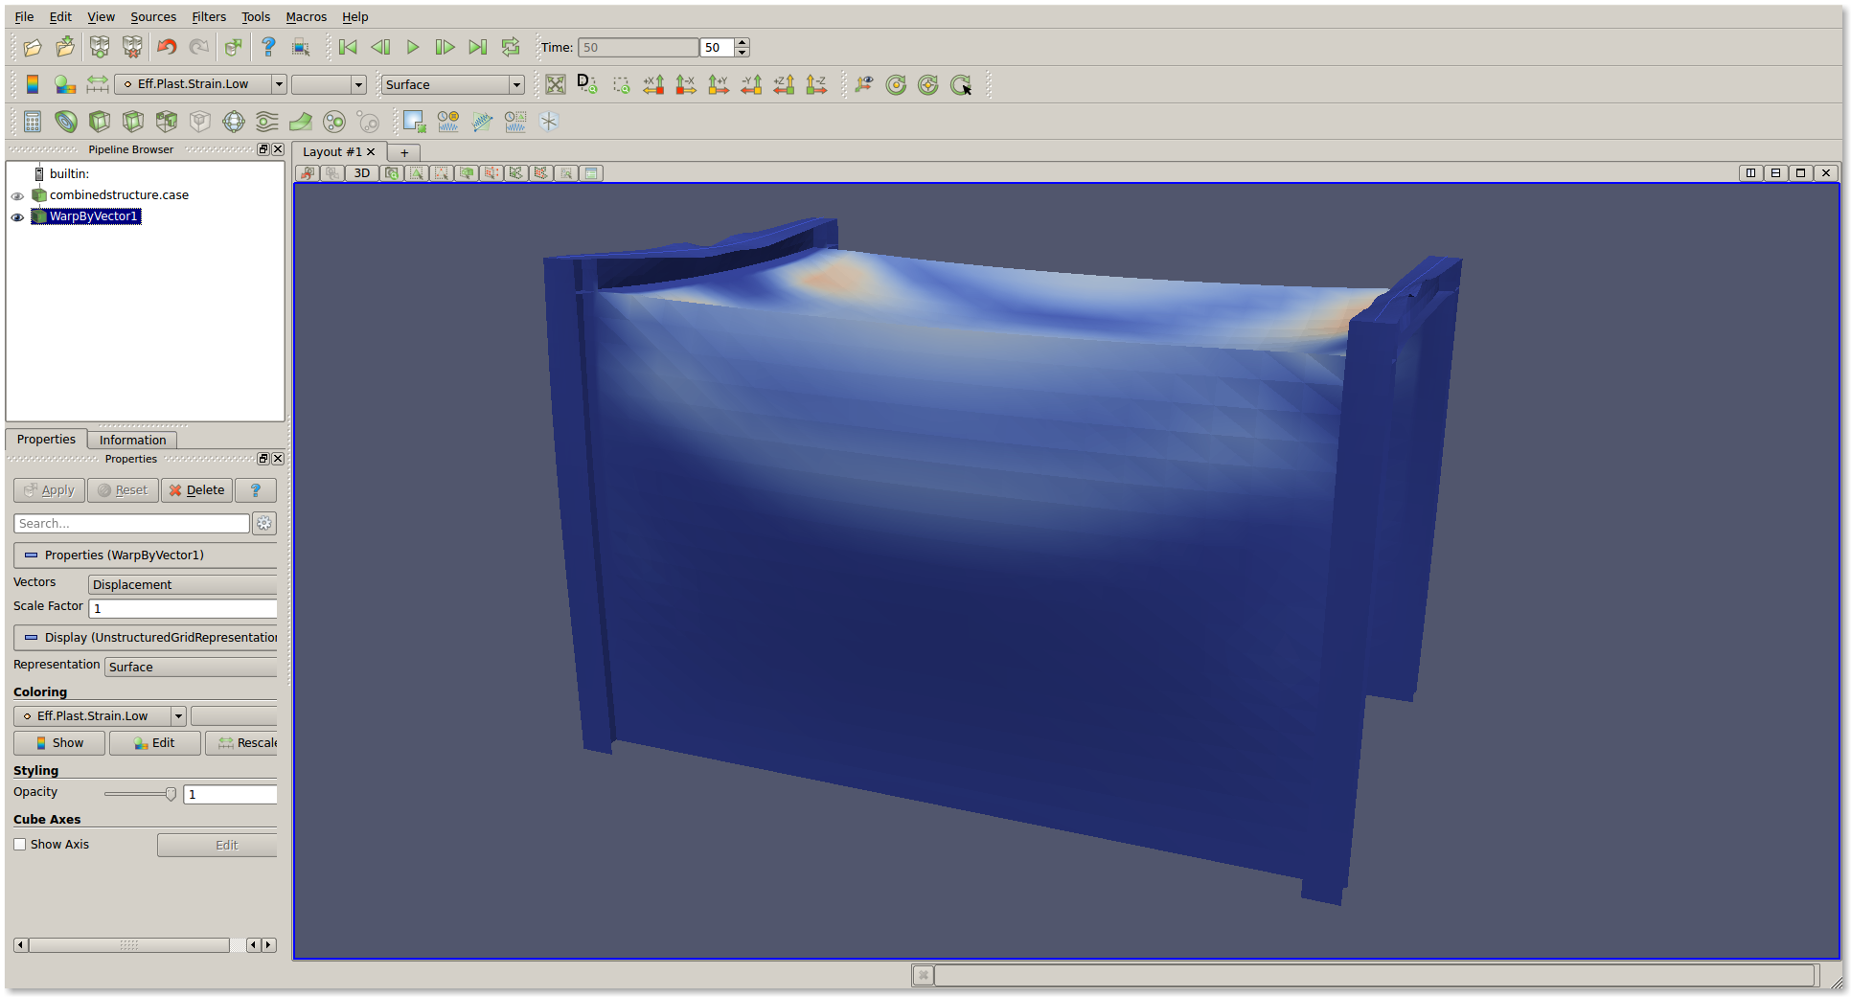The height and width of the screenshot is (997, 1851).
Task: Toggle visibility of WarpByVector1
Action: 17,217
